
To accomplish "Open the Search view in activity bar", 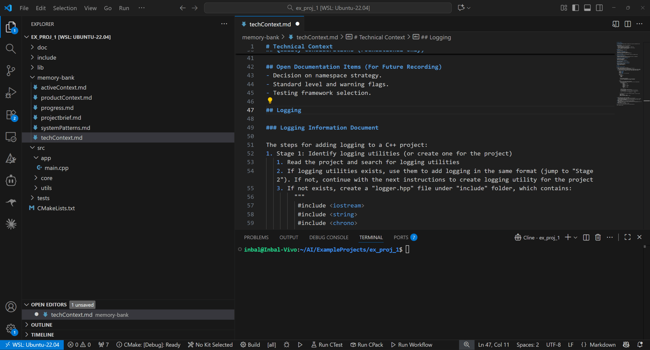I will pos(11,49).
